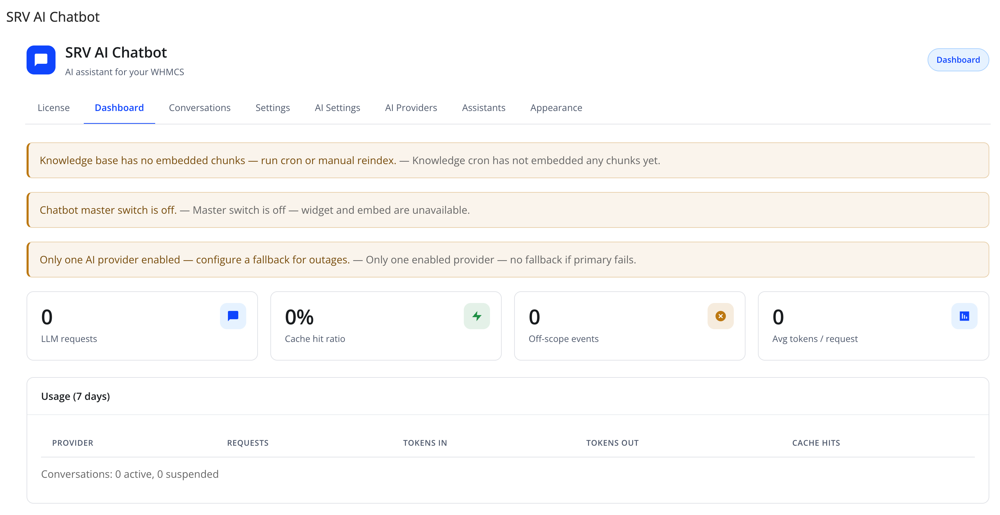Click the AI assistant for your WHMCS subtitle

pos(124,72)
